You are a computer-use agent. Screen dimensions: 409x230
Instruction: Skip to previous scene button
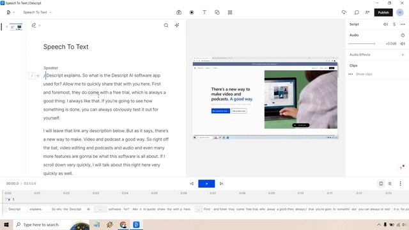(x=192, y=183)
